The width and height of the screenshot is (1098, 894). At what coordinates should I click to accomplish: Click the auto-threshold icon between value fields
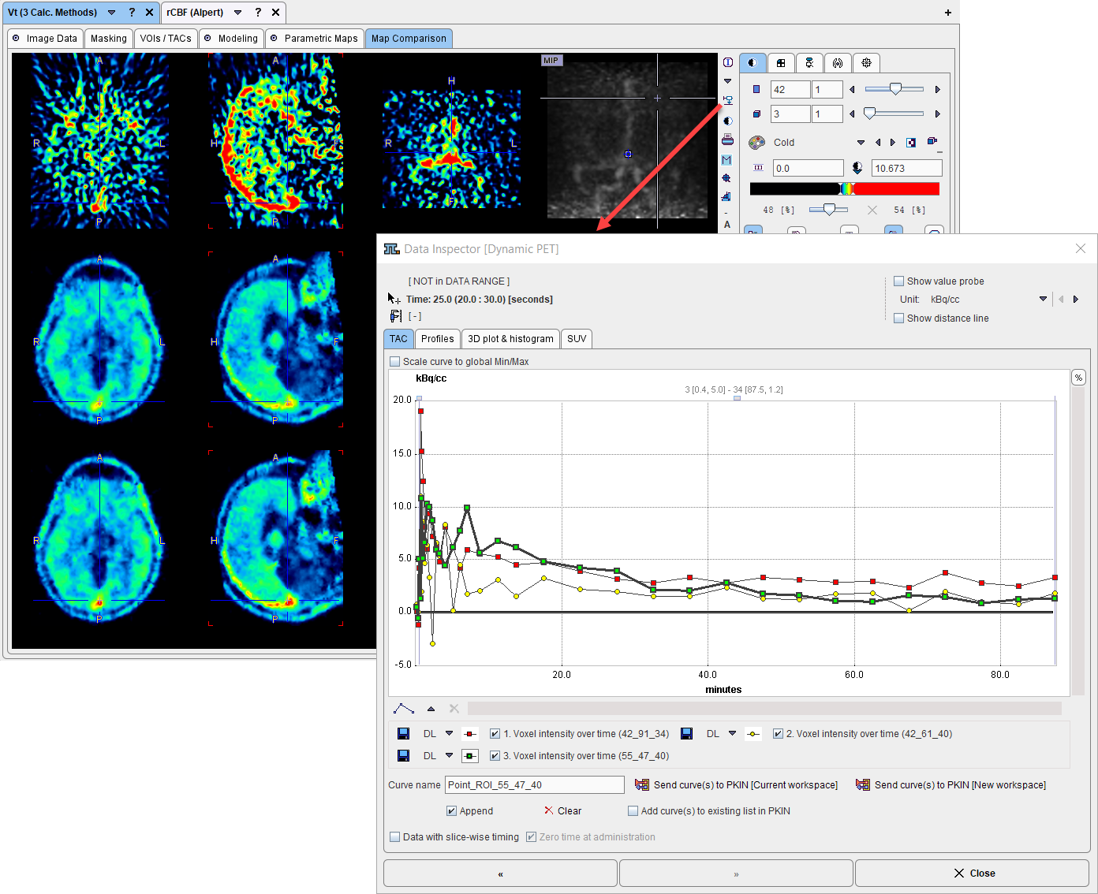click(x=857, y=168)
